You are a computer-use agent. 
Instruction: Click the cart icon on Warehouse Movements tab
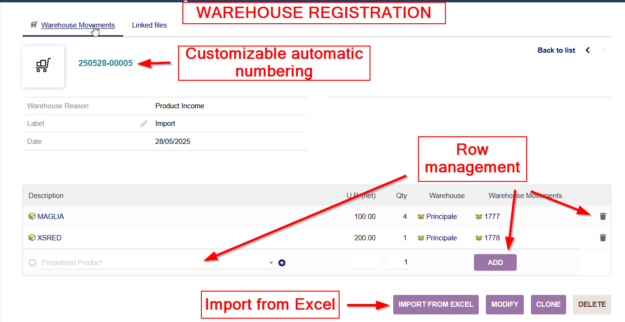pos(34,25)
